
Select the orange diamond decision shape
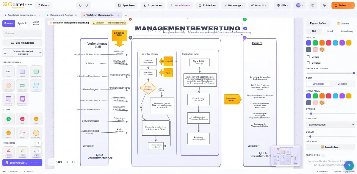point(9,85)
